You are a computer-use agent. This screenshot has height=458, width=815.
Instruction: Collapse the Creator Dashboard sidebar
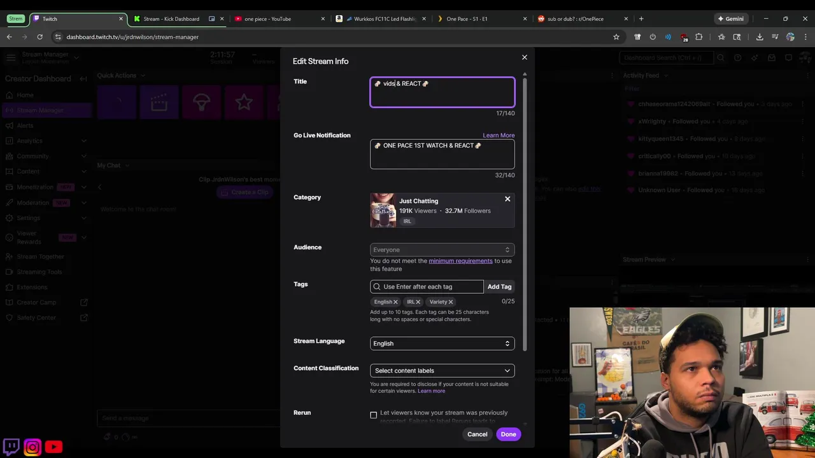[x=83, y=79]
